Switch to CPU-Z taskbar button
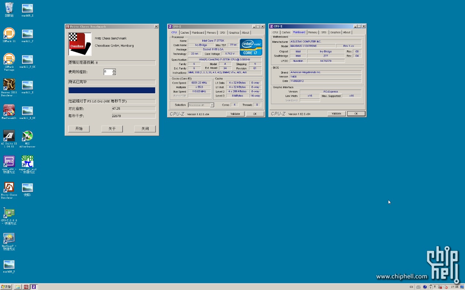 pyautogui.click(x=34, y=287)
